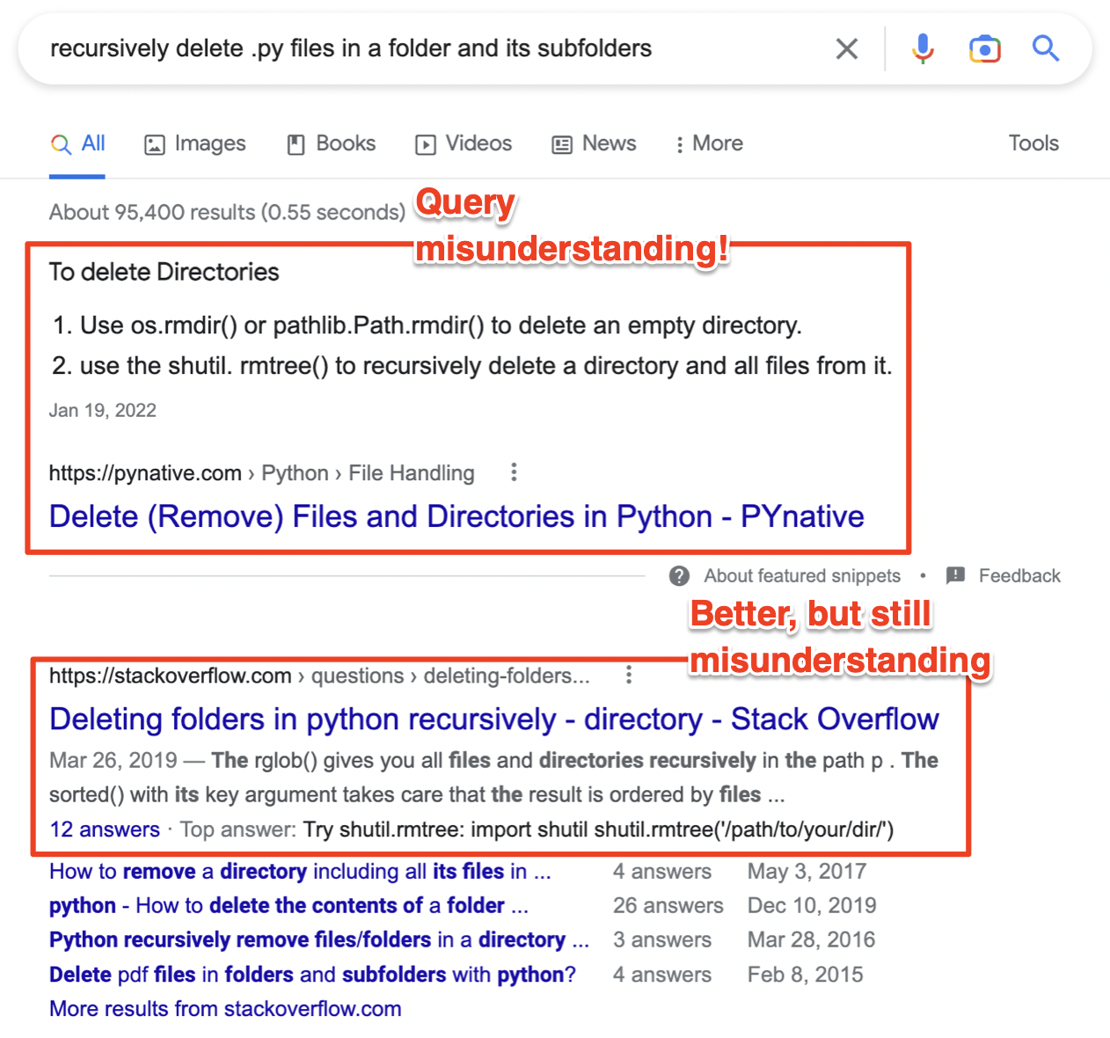Click the Feedback link text
The height and width of the screenshot is (1038, 1110).
coord(1019,576)
